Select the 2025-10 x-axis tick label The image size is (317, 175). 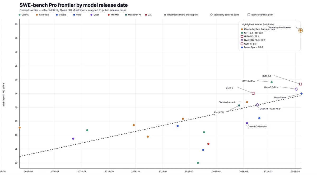(x=135, y=172)
